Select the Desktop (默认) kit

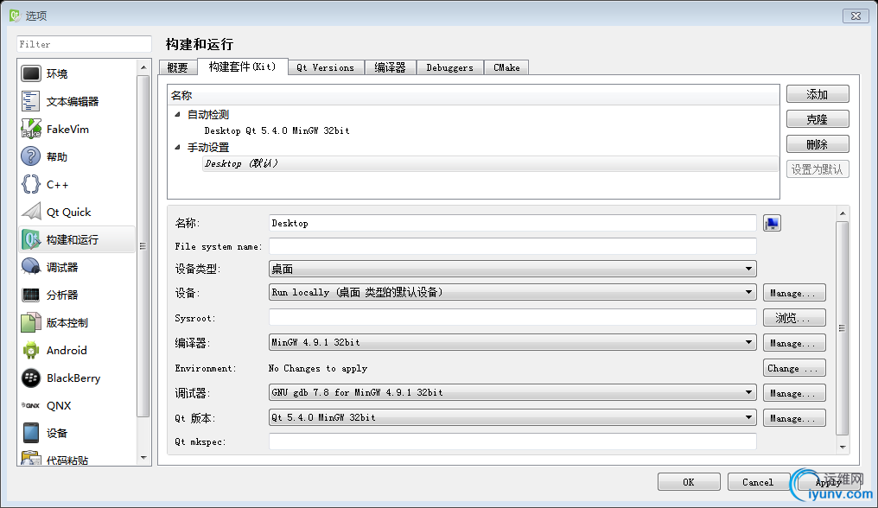coord(490,163)
